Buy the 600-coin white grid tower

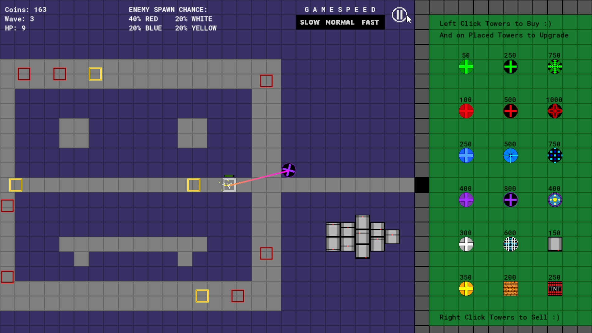click(x=510, y=245)
